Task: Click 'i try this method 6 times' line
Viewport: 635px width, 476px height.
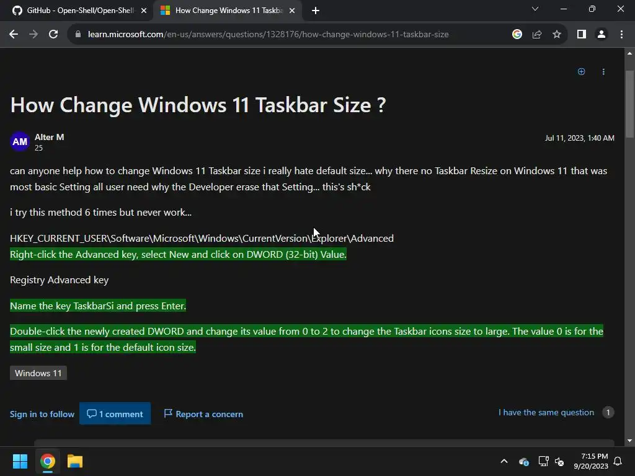Action: click(101, 213)
